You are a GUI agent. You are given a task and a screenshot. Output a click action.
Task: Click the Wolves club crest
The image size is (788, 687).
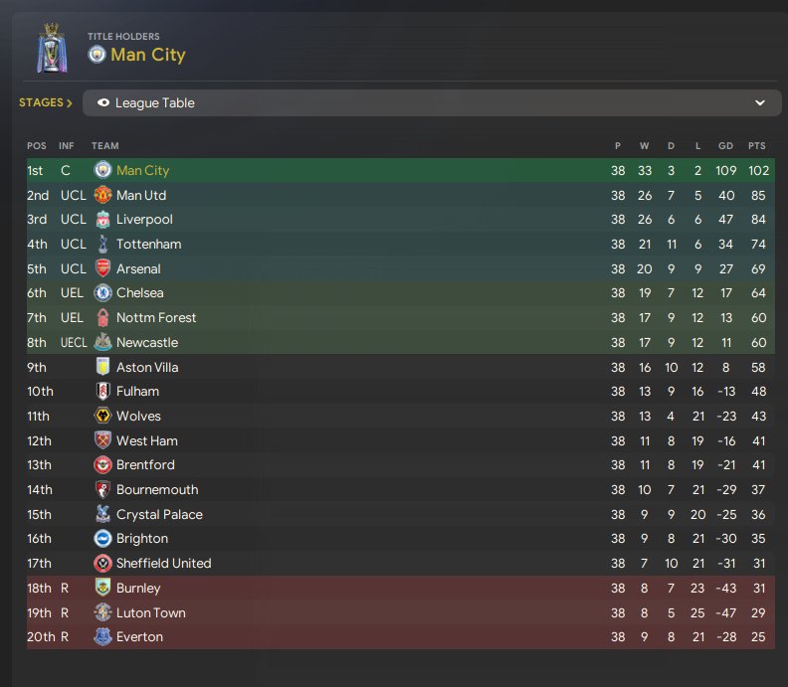102,416
